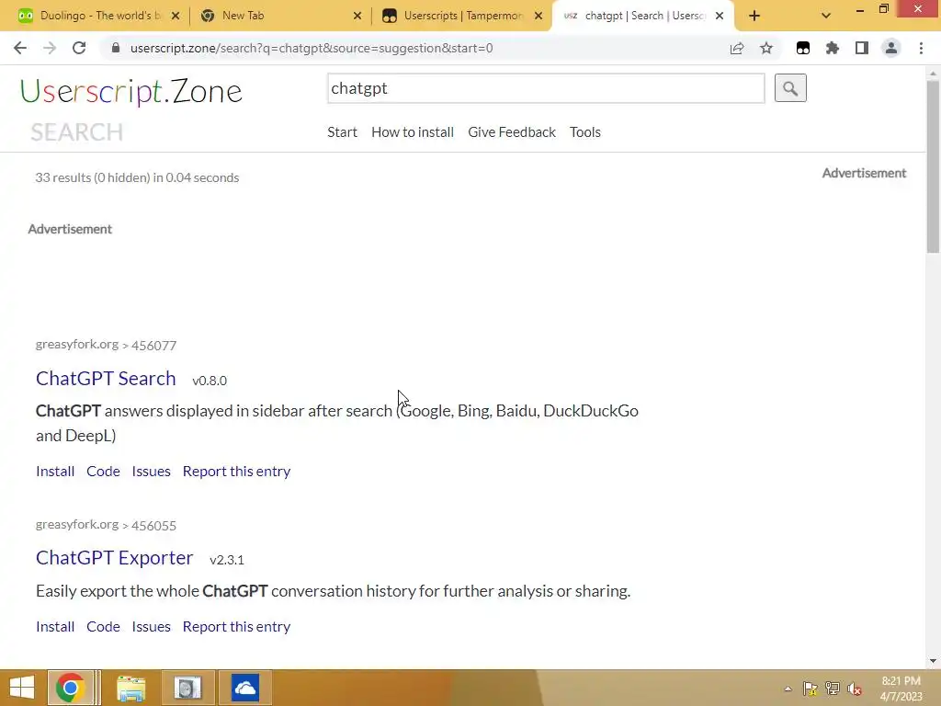The image size is (941, 706).
Task: Open the network tray icon
Action: tap(833, 689)
